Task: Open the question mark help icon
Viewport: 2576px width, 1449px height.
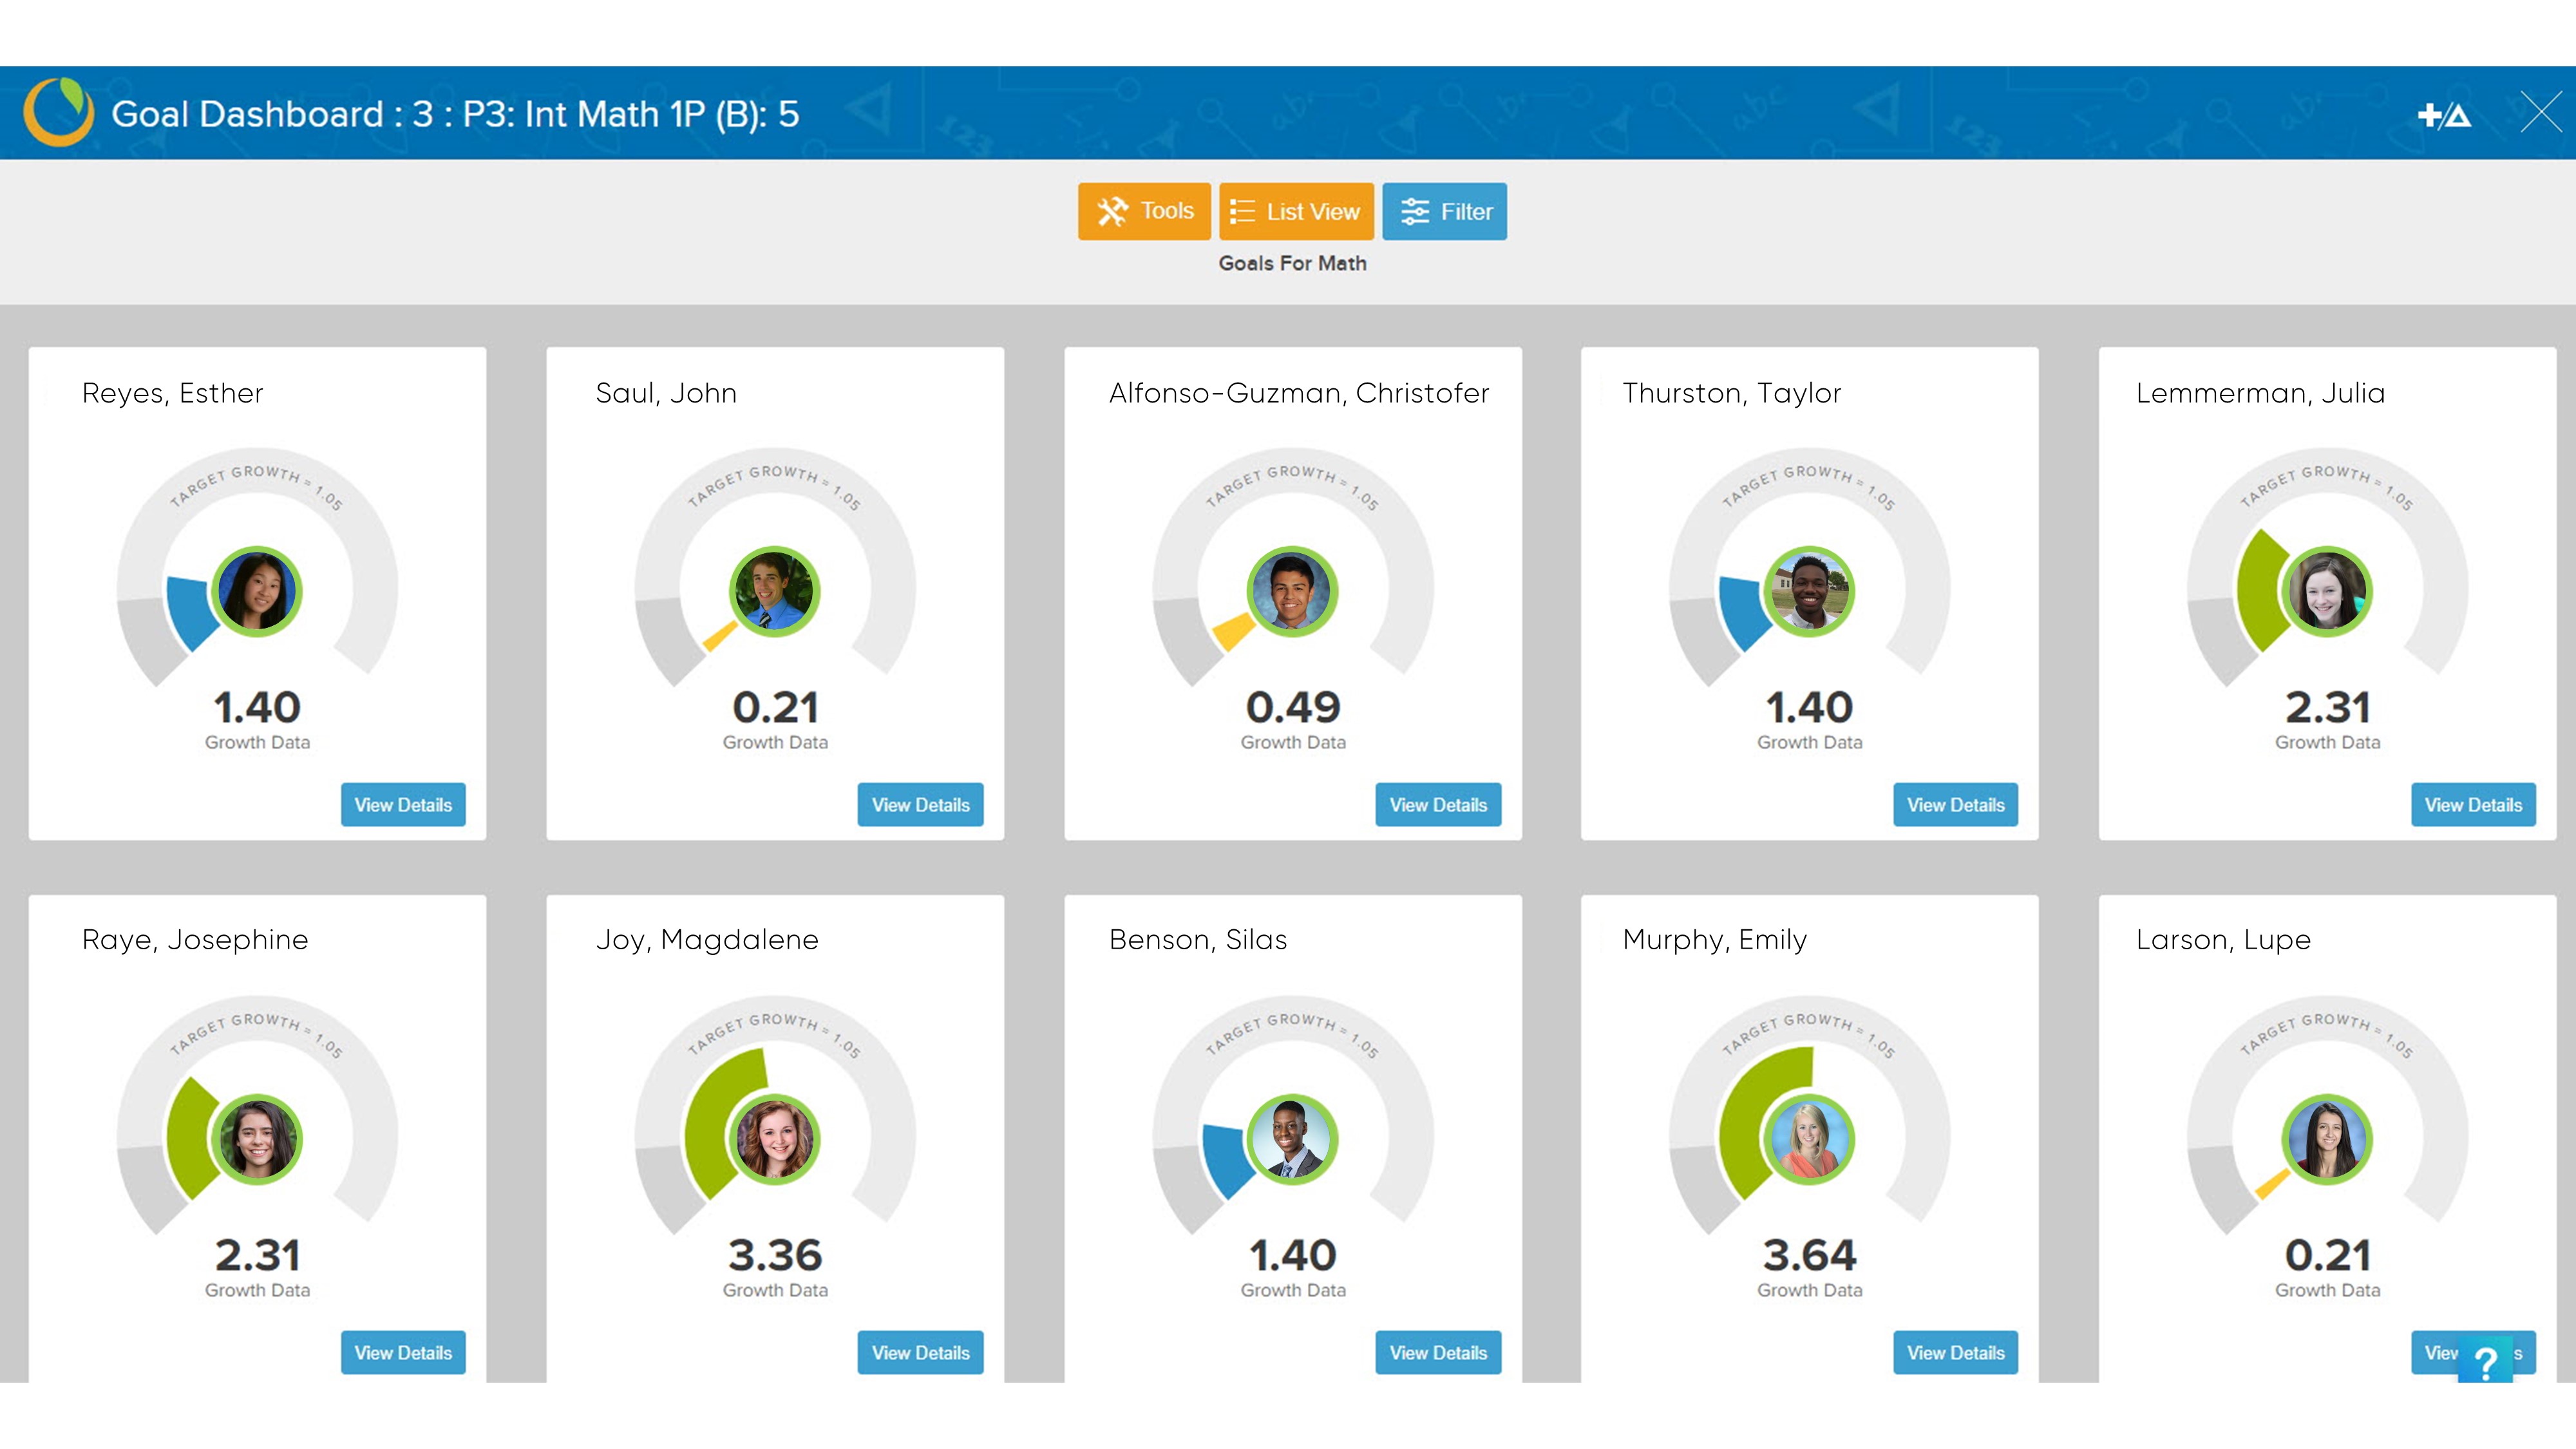Action: pos(2485,1361)
